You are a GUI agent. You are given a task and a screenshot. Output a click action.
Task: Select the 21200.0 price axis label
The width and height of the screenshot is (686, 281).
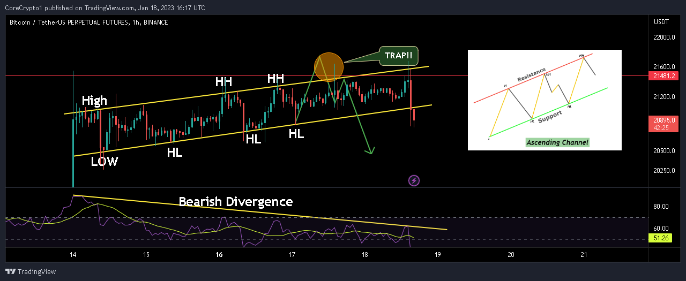663,97
